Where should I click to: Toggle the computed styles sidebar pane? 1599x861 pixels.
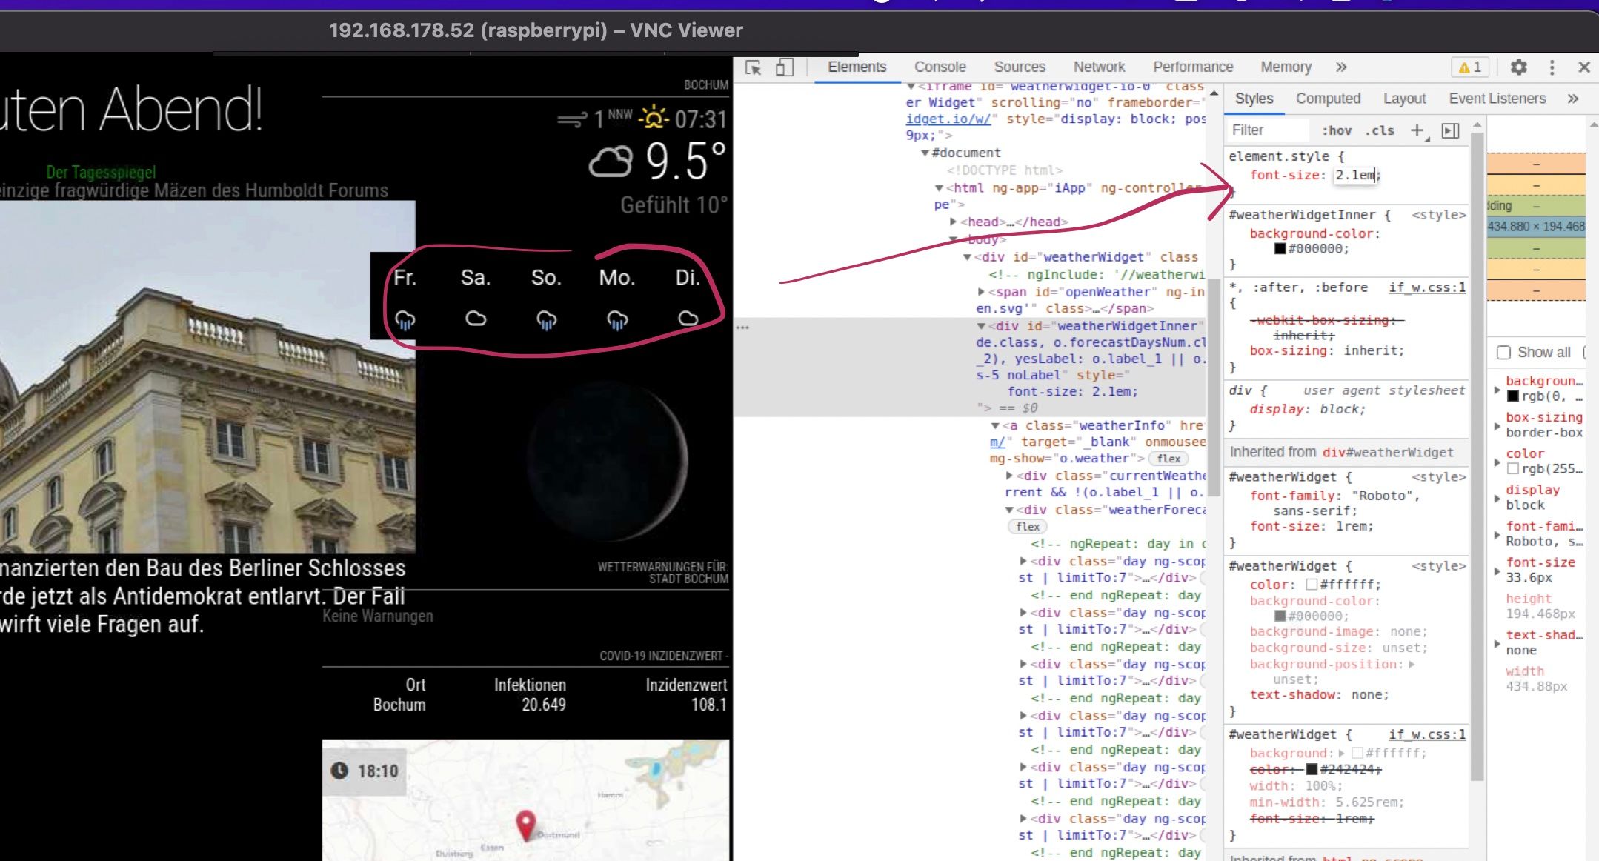[x=1450, y=131]
